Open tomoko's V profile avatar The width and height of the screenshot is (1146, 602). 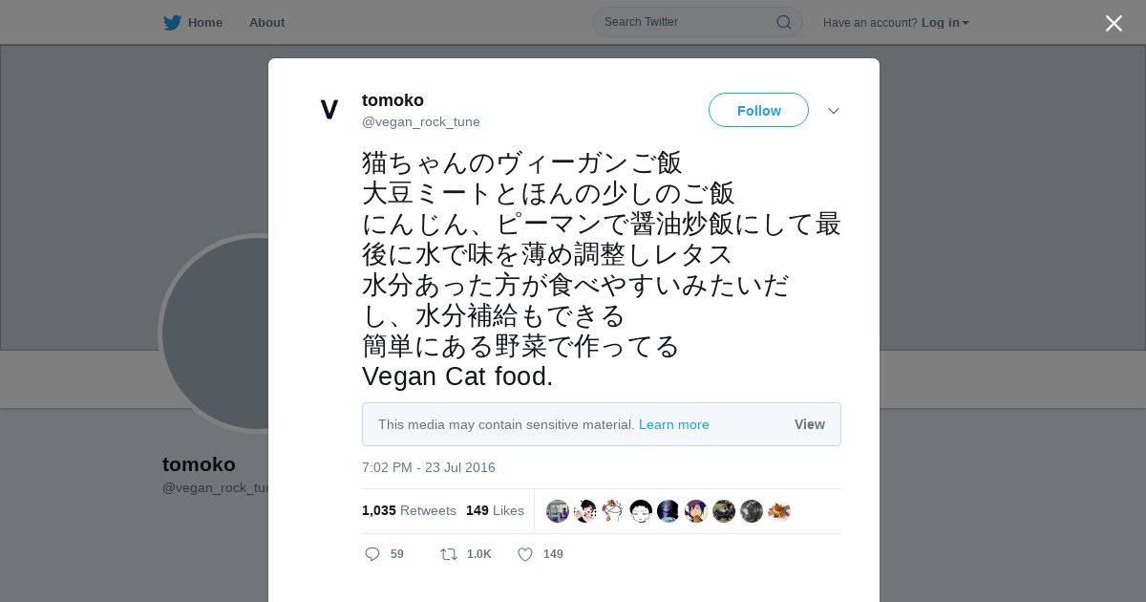tap(329, 111)
